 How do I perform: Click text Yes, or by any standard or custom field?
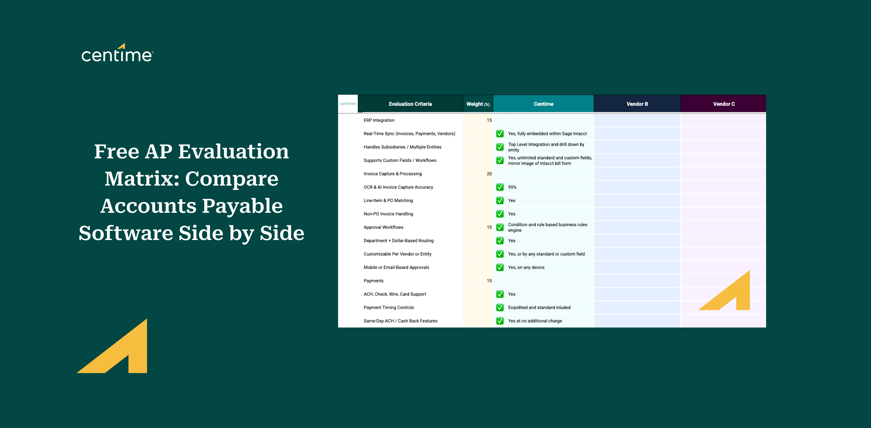546,254
